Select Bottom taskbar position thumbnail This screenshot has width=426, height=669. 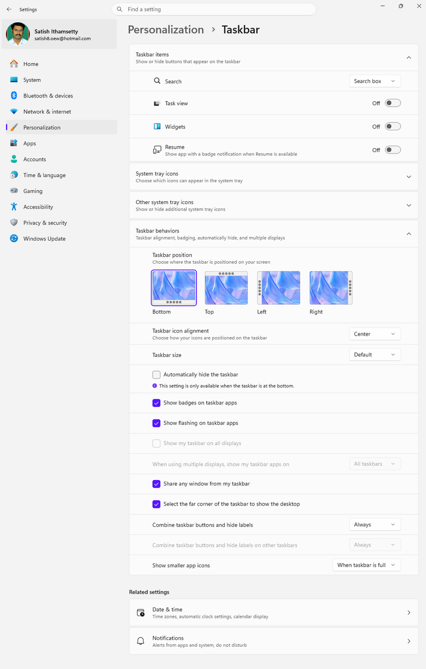(x=174, y=288)
